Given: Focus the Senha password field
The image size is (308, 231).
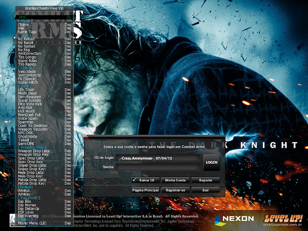Looking at the screenshot, I should click(158, 167).
